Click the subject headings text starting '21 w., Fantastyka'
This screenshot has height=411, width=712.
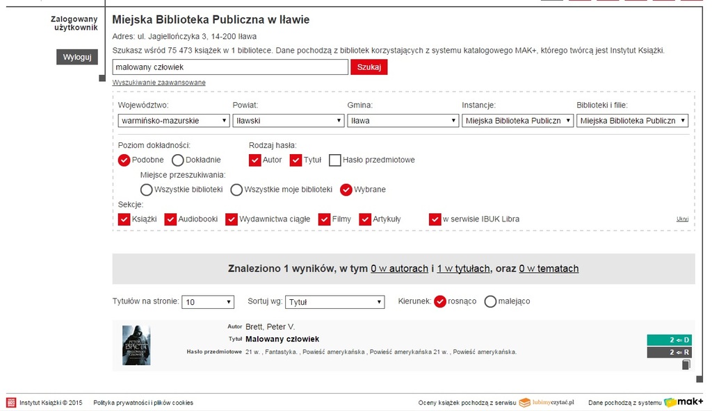(381, 352)
